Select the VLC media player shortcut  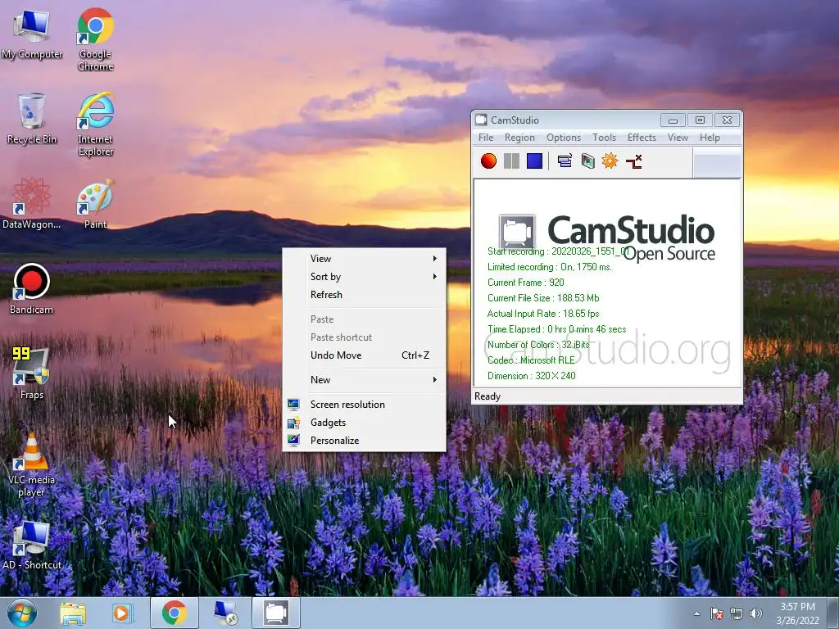32,465
